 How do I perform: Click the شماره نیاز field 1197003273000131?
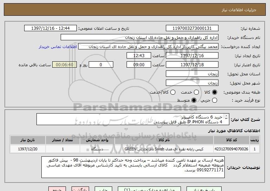(x=192, y=28)
